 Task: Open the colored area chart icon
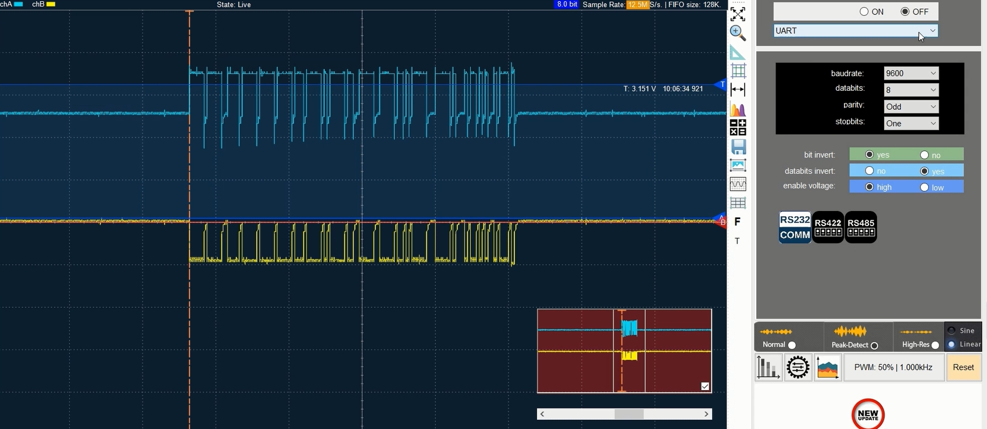point(828,367)
